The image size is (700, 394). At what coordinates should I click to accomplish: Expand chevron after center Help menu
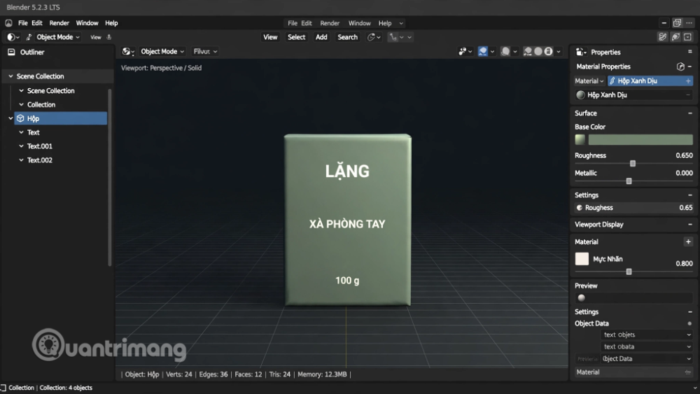pyautogui.click(x=401, y=23)
